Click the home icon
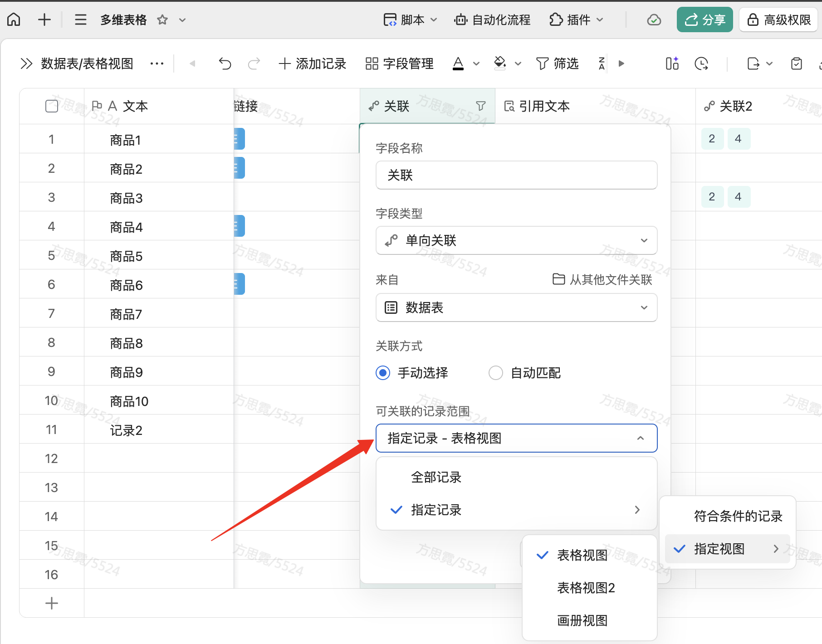Screen dimensions: 822x644 pos(14,20)
